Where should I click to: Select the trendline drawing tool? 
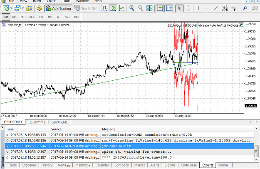pos(216,8)
